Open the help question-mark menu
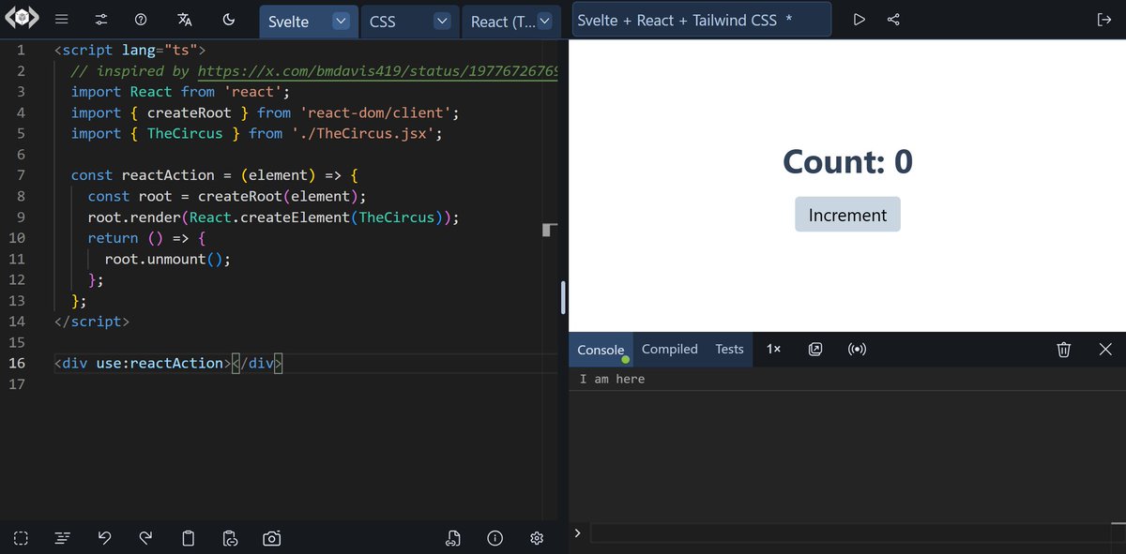This screenshot has width=1126, height=554. tap(141, 20)
